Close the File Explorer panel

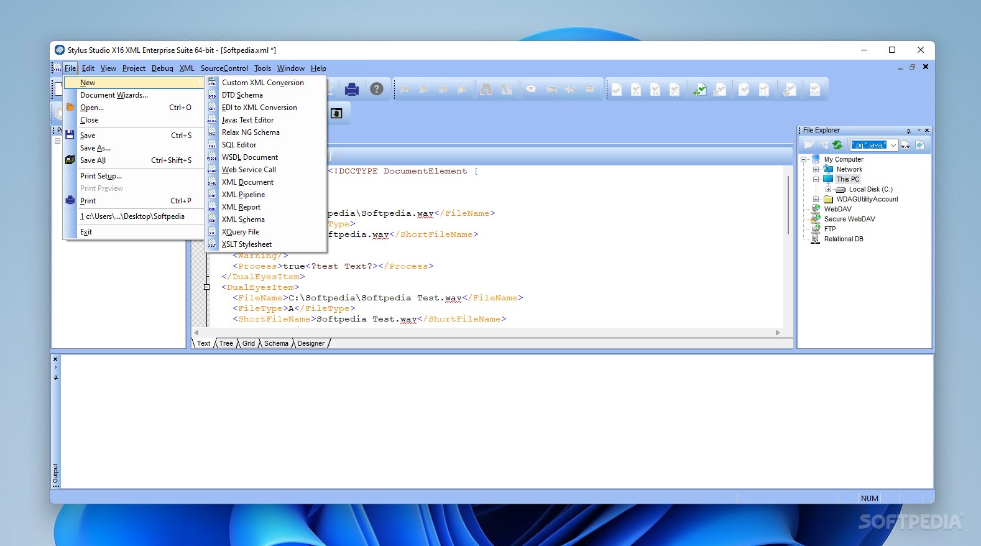(x=927, y=131)
